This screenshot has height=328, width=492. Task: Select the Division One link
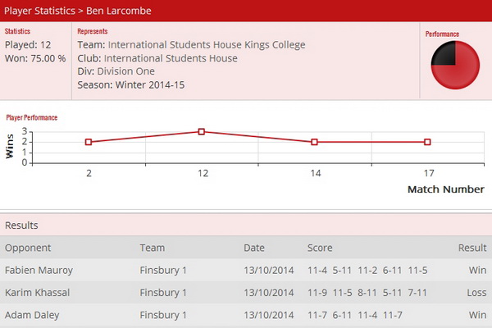125,71
